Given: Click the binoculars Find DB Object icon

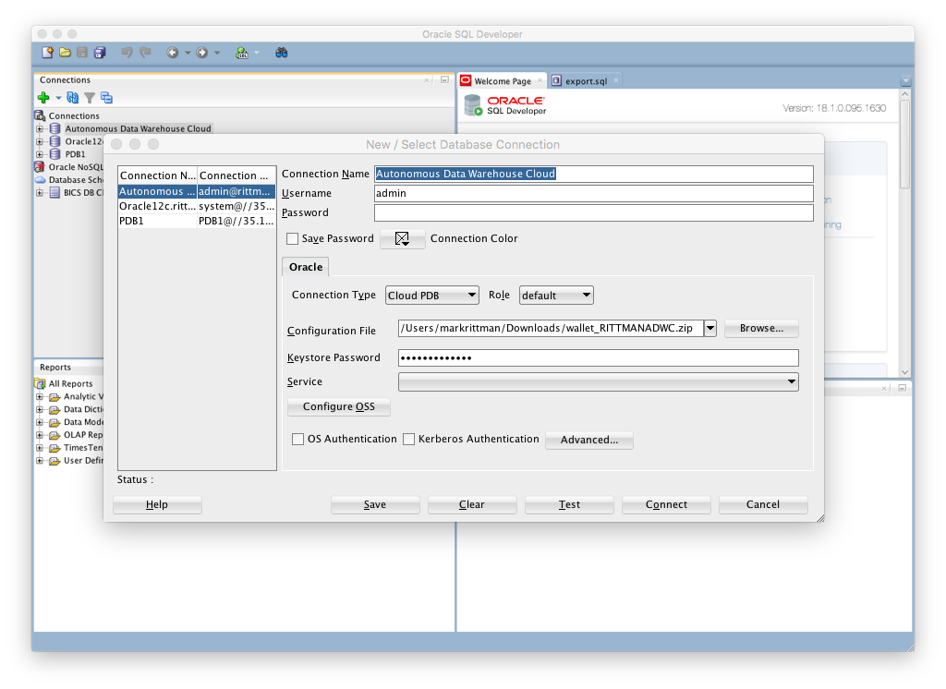Looking at the screenshot, I should pyautogui.click(x=281, y=53).
